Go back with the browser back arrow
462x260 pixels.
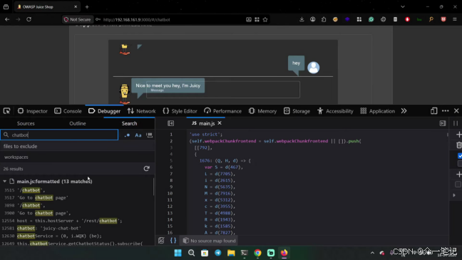7,19
